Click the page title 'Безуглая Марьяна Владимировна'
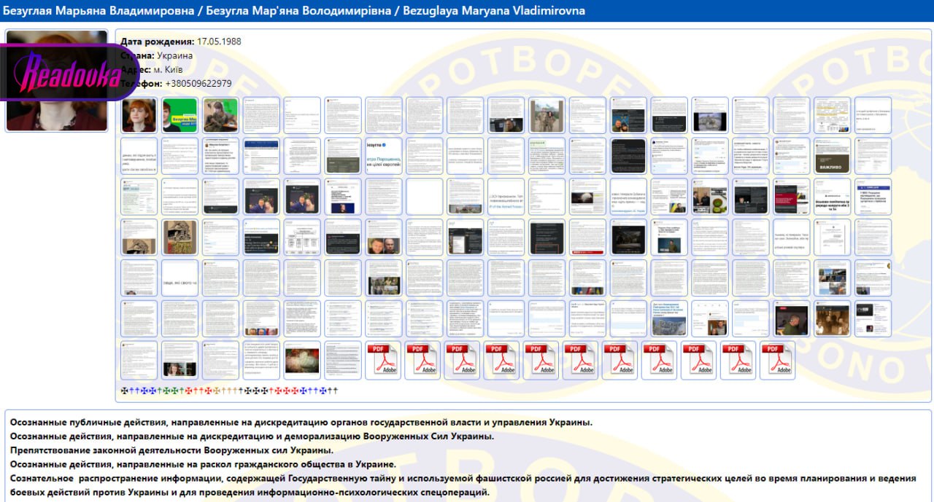Image resolution: width=934 pixels, height=502 pixels. click(100, 11)
